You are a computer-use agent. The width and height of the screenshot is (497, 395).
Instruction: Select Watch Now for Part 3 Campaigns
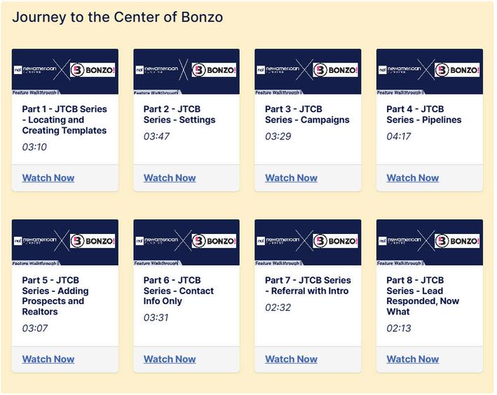[291, 178]
